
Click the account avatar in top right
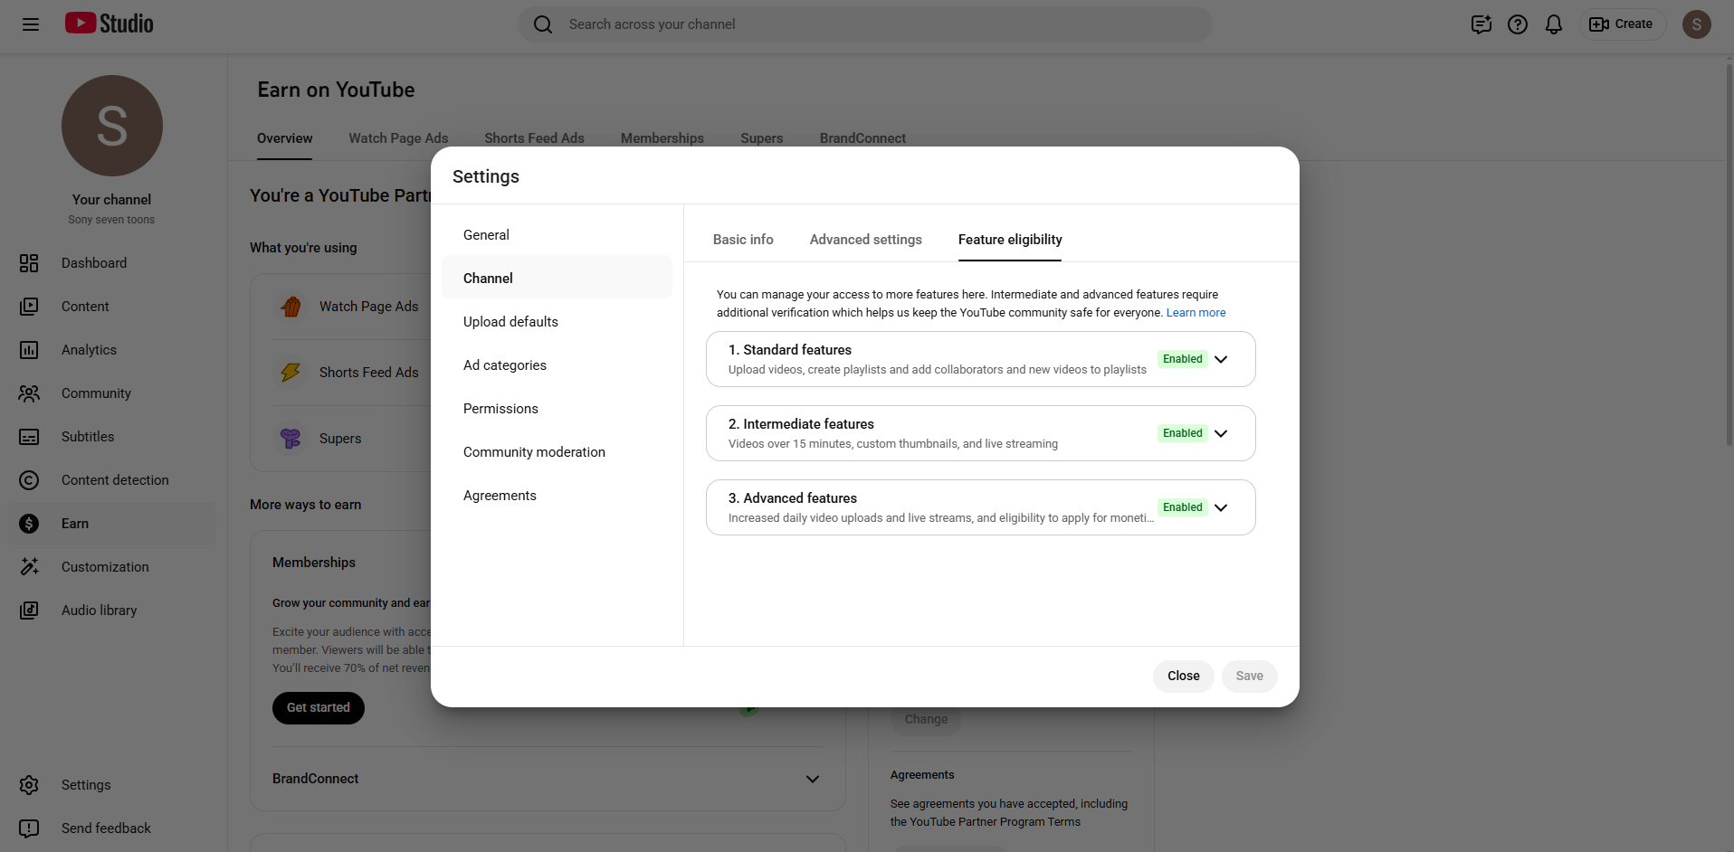(x=1696, y=24)
